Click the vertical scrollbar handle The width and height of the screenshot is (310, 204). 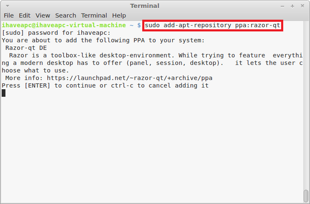[306, 196]
